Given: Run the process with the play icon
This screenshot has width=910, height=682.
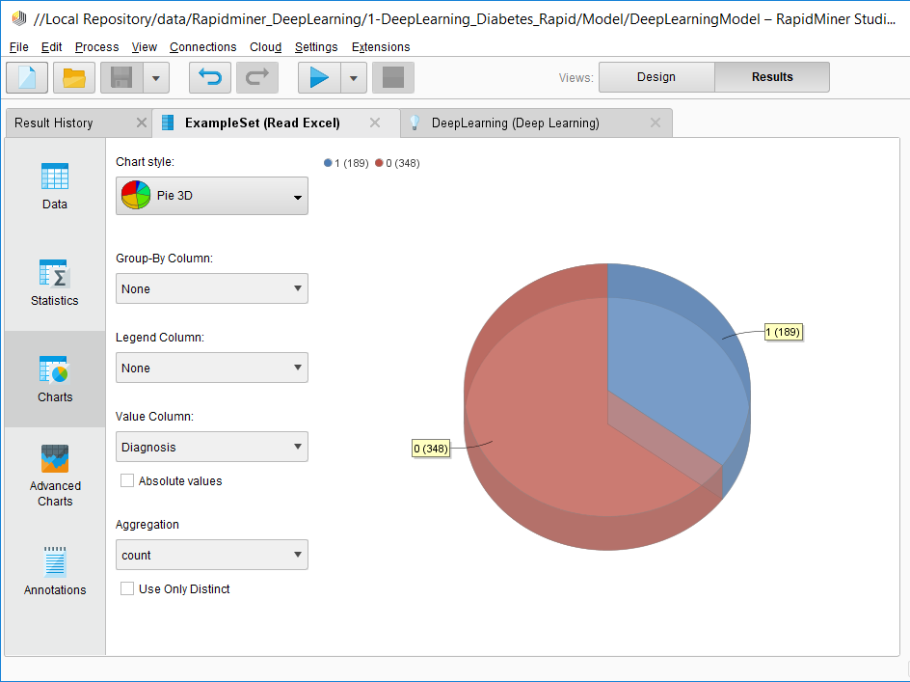Looking at the screenshot, I should [x=319, y=77].
